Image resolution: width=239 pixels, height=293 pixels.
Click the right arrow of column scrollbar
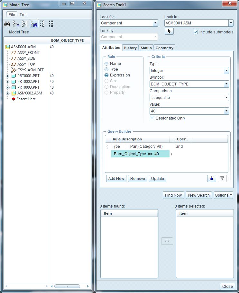point(88,286)
